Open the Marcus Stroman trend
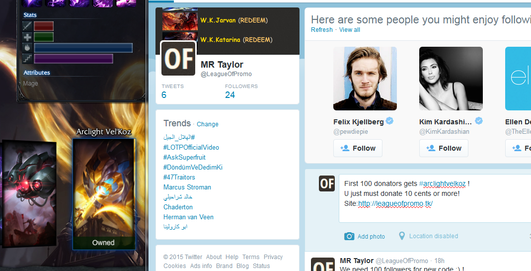531x271 pixels. 187,187
